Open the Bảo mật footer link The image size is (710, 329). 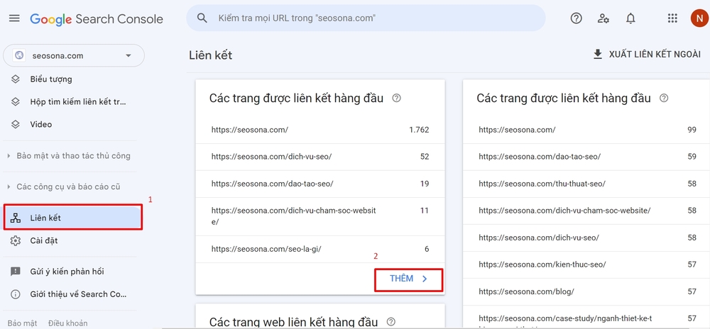(x=23, y=323)
